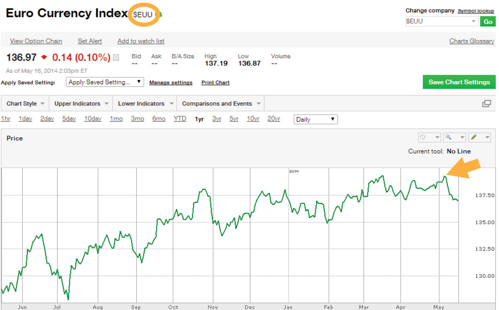Open the Print Chart link
This screenshot has width=499, height=310.
coord(215,82)
